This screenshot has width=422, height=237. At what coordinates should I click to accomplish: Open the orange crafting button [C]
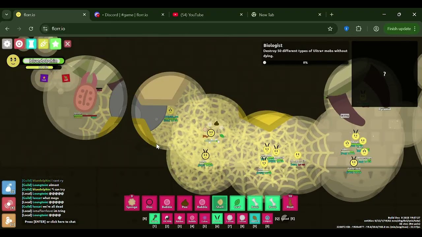(9, 220)
